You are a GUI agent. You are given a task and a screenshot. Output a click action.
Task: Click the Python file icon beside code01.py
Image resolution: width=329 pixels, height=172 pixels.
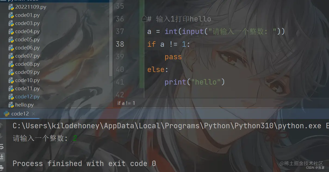11,15
